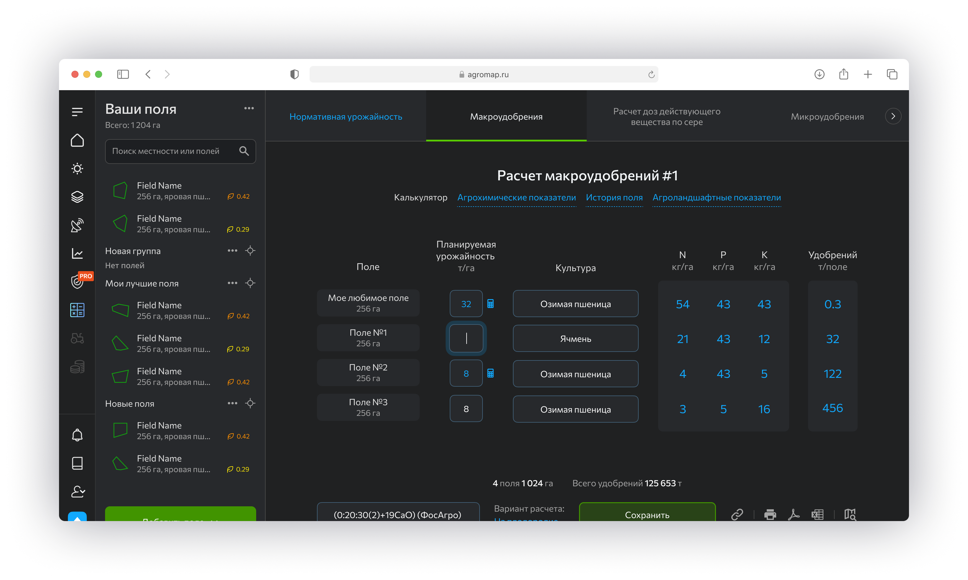Viewport: 968px width, 580px height.
Task: Open the notifications bell icon
Action: click(x=77, y=435)
